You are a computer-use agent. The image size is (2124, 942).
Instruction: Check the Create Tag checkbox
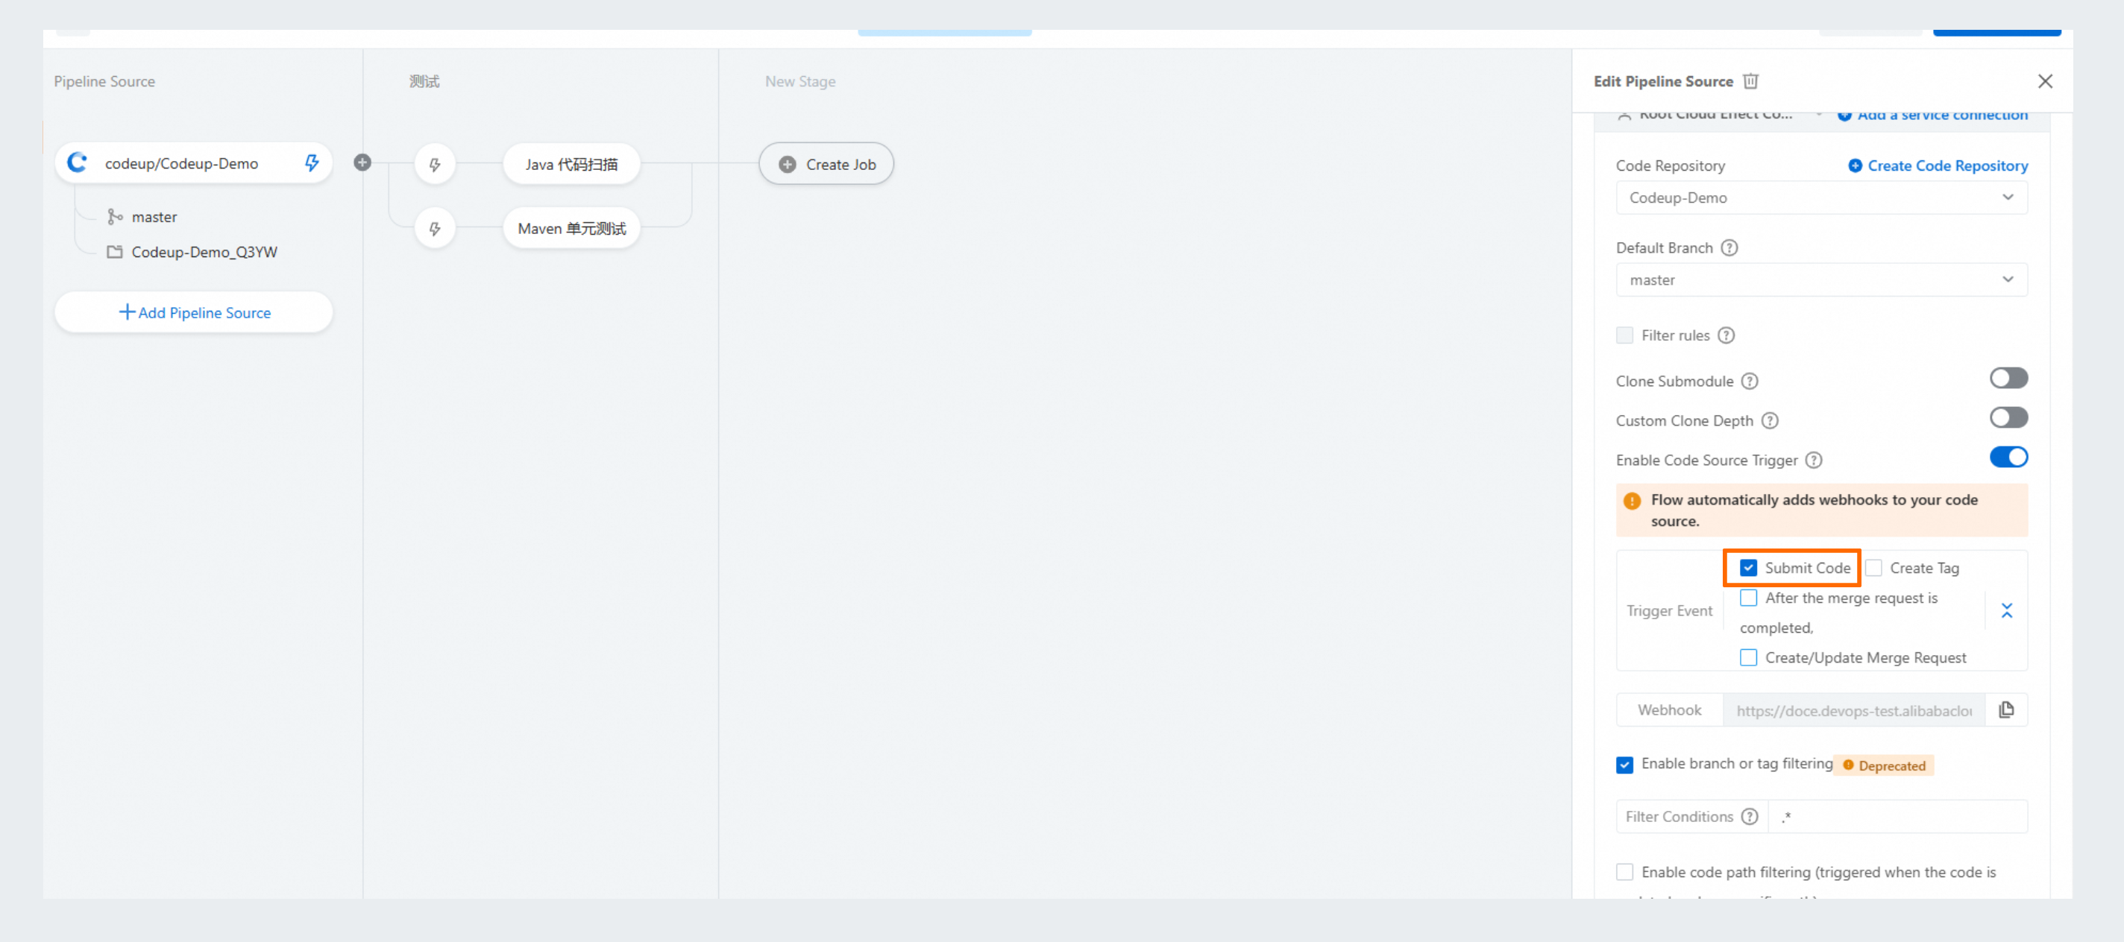click(x=1873, y=568)
